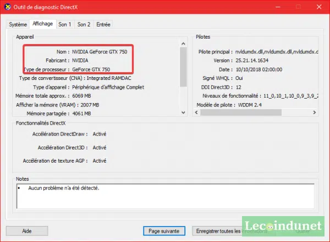Image resolution: width=330 pixels, height=242 pixels.
Task: Click the Appareil panel scroll down arrow
Action: click(183, 112)
